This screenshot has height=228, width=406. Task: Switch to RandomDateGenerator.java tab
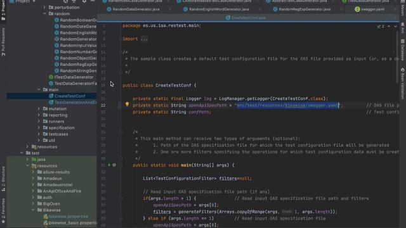point(136,9)
